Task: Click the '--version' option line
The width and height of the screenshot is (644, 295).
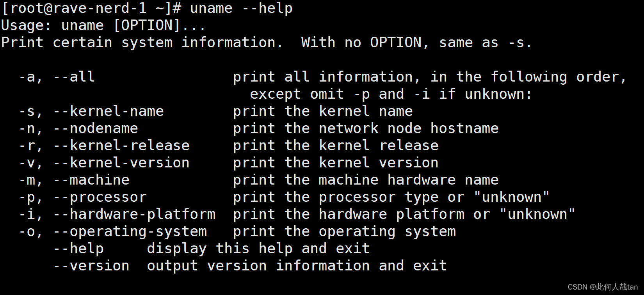Action: 250,266
